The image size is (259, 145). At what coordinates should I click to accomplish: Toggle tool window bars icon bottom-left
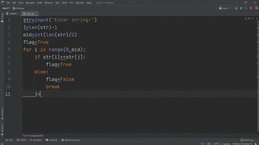[x=2, y=144]
